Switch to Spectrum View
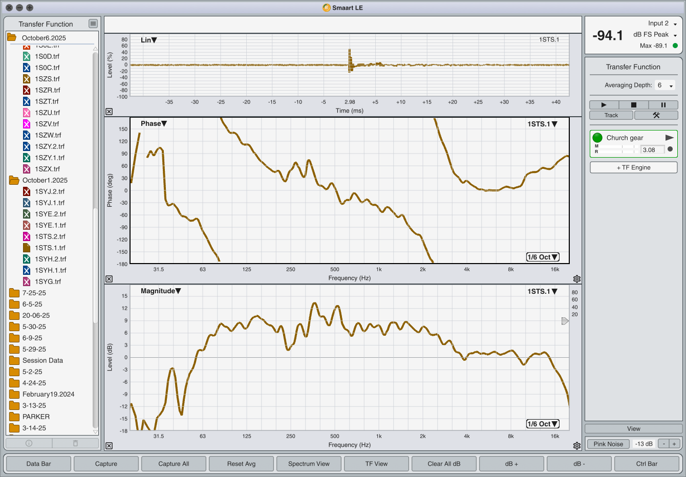The height and width of the screenshot is (477, 686). click(x=309, y=464)
